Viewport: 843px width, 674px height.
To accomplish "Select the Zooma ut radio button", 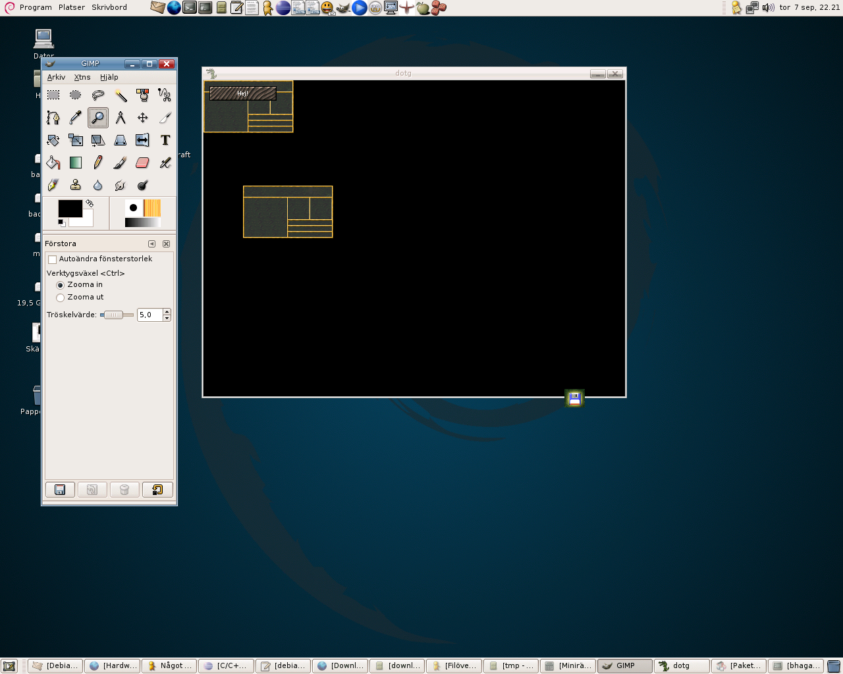I will tap(61, 298).
